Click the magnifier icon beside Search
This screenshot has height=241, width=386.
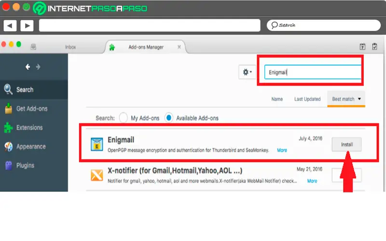click(8, 89)
